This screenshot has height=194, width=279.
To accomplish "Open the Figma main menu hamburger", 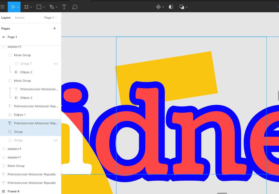I will 2,7.
